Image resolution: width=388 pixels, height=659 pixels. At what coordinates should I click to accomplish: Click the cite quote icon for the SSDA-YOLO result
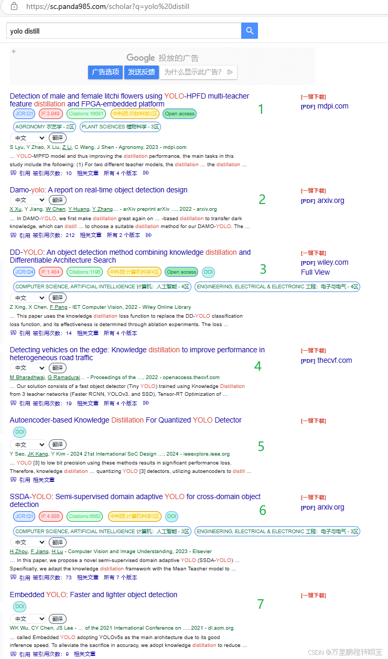tap(13, 577)
